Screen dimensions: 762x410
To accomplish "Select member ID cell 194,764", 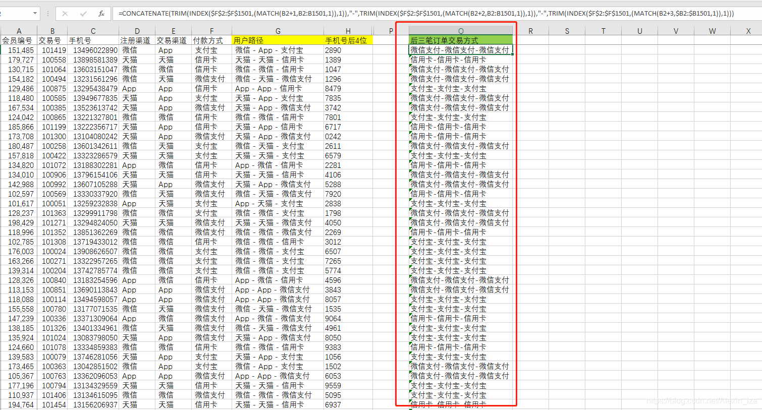I will point(19,404).
